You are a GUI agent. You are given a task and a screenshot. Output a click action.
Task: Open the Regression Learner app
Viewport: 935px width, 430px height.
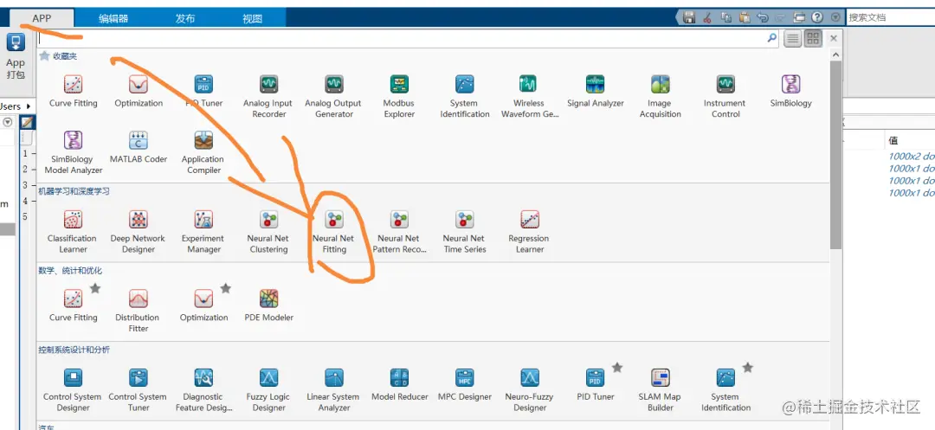pyautogui.click(x=530, y=232)
